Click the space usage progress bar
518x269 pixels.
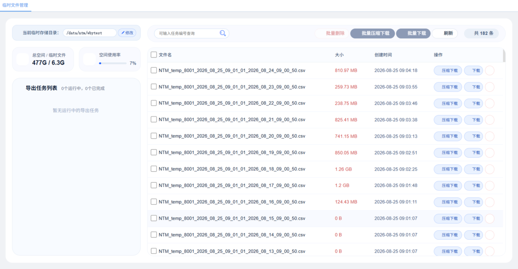click(113, 63)
